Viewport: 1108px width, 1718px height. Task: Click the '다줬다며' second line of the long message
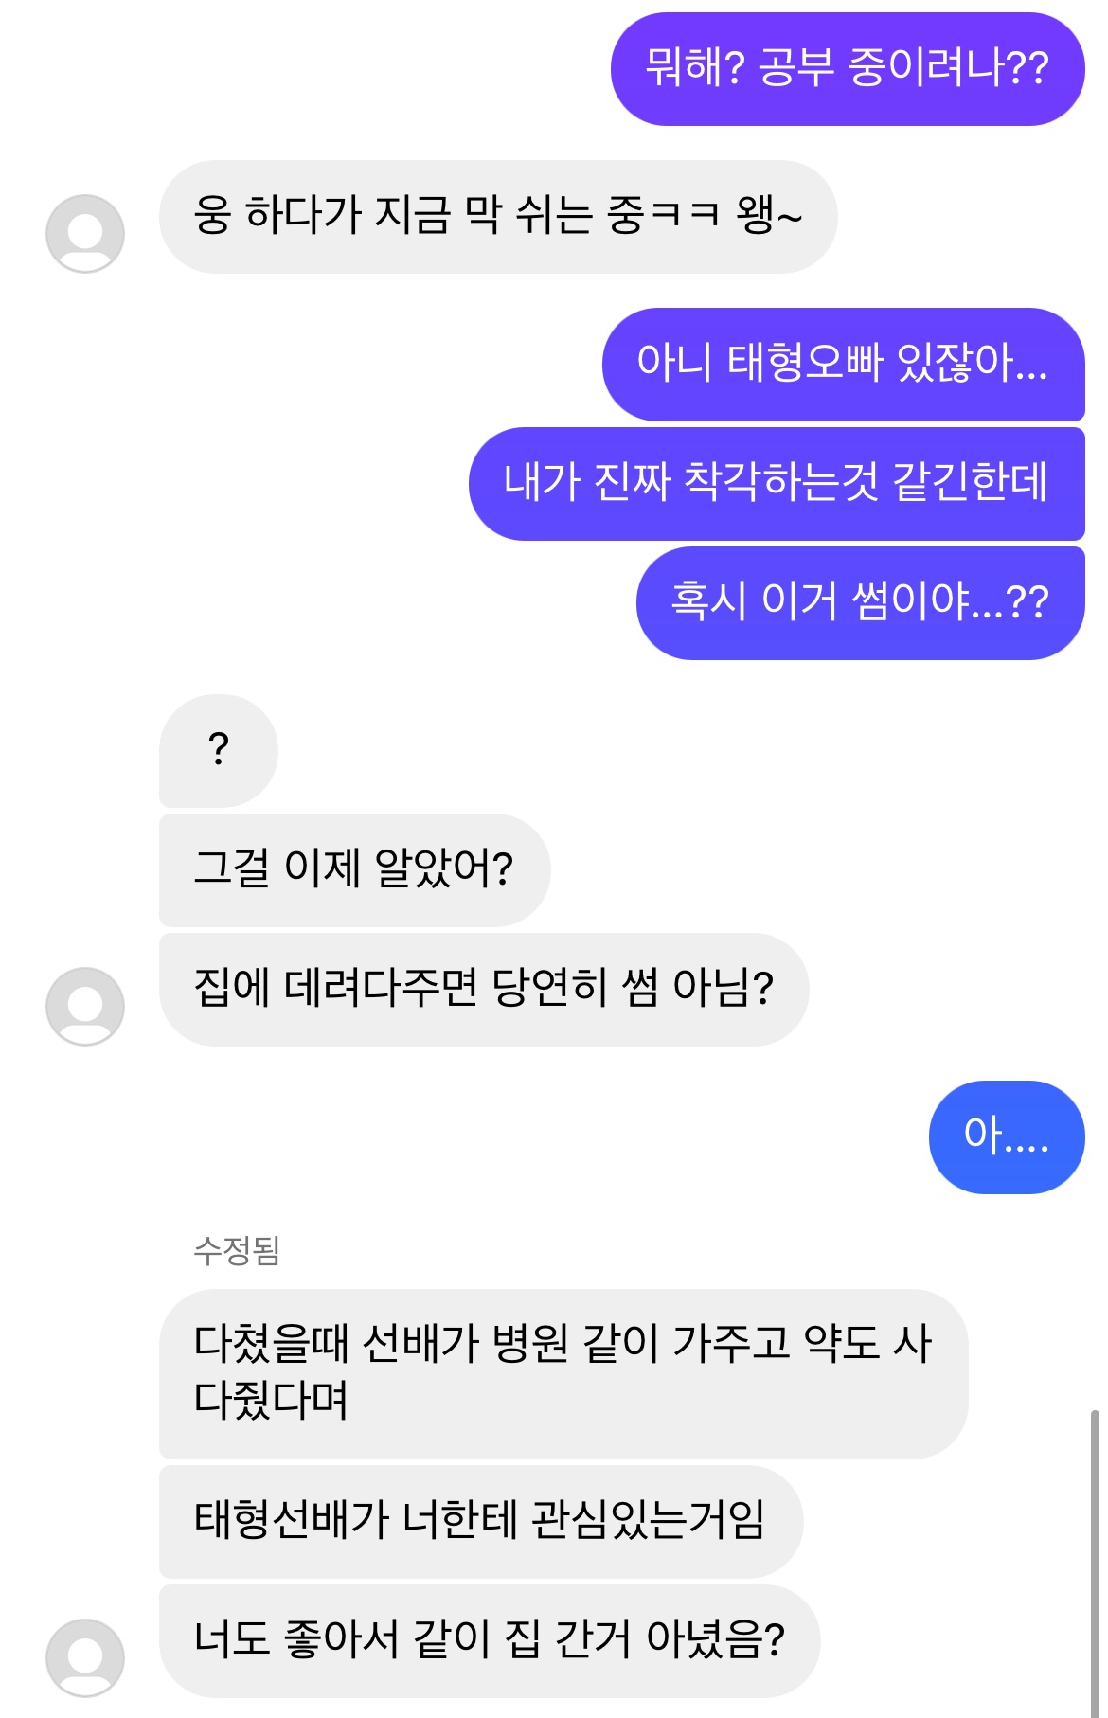click(271, 1401)
